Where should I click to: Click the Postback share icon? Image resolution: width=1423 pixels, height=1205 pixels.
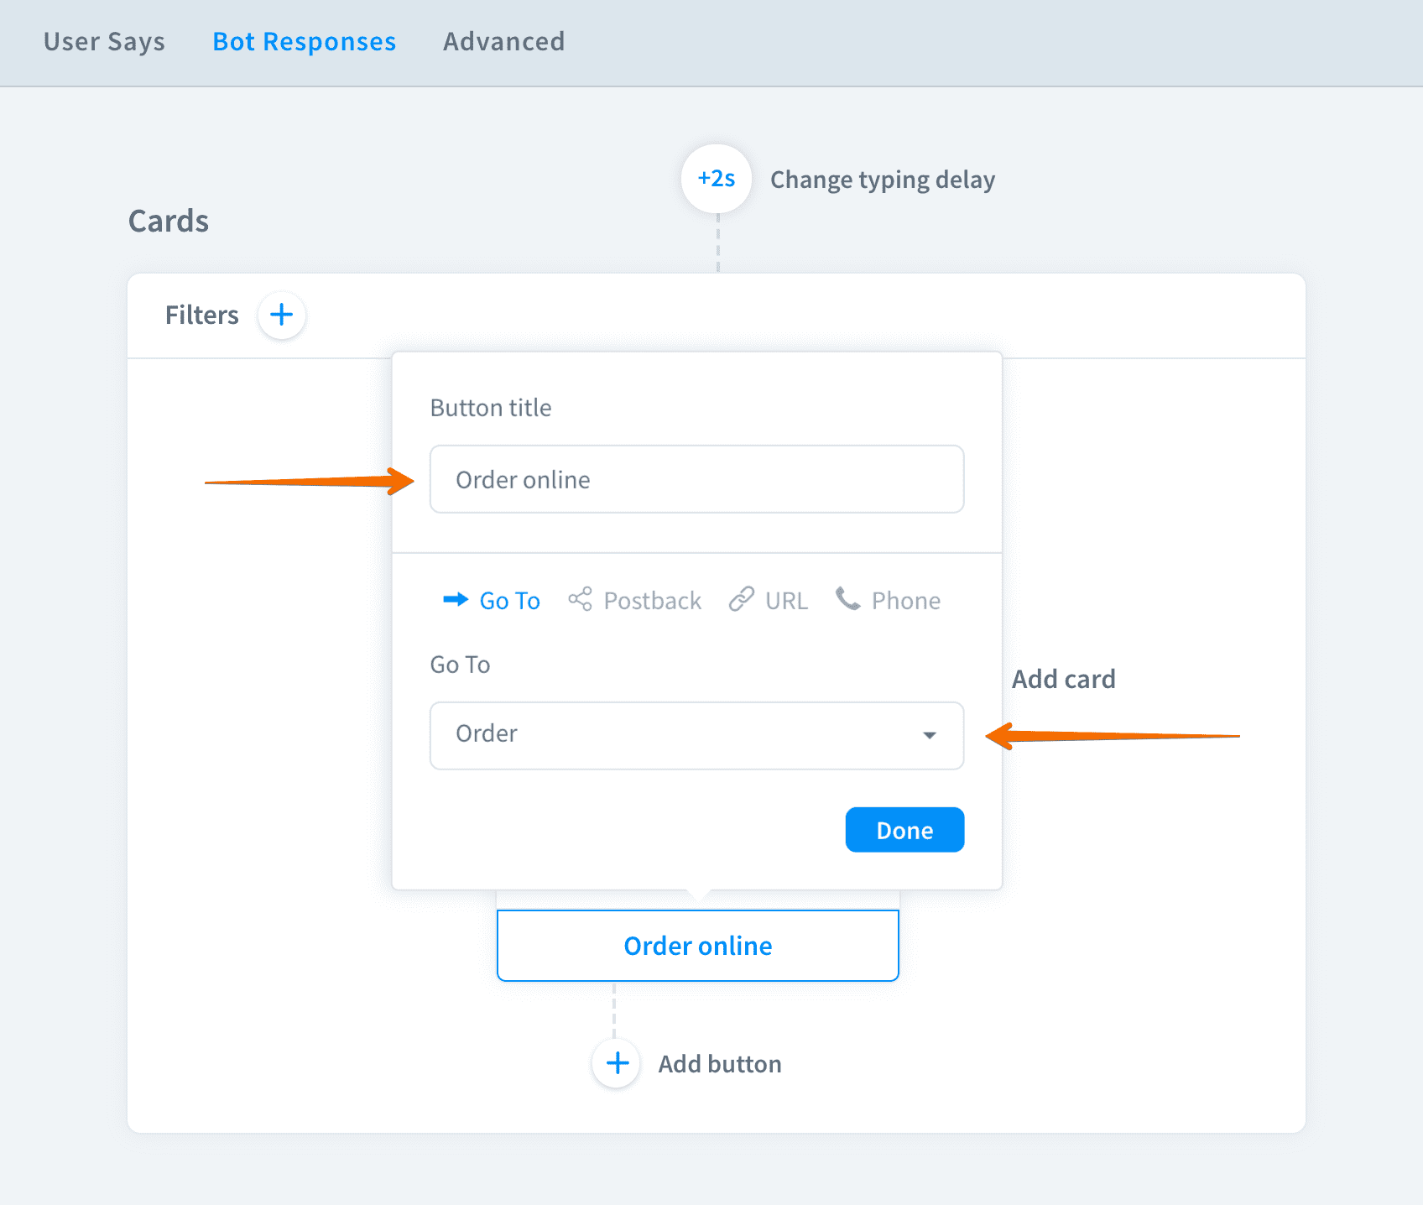click(580, 599)
